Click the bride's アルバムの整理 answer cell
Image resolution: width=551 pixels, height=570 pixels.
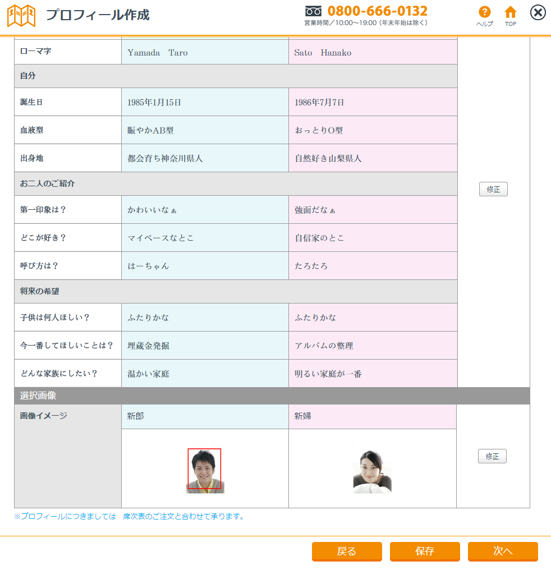373,346
